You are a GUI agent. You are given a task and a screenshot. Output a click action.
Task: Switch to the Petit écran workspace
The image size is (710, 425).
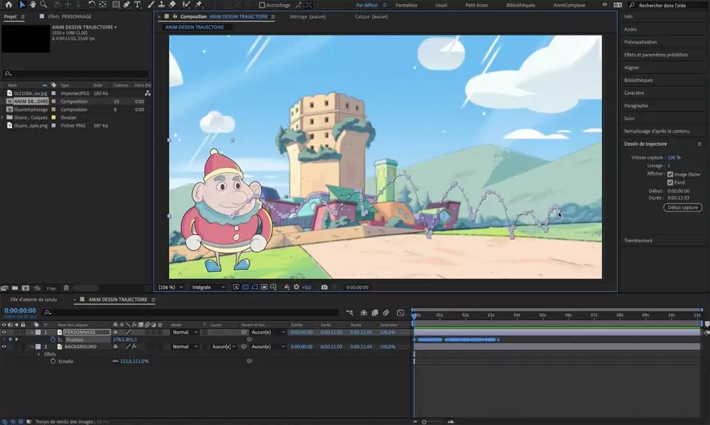click(477, 5)
